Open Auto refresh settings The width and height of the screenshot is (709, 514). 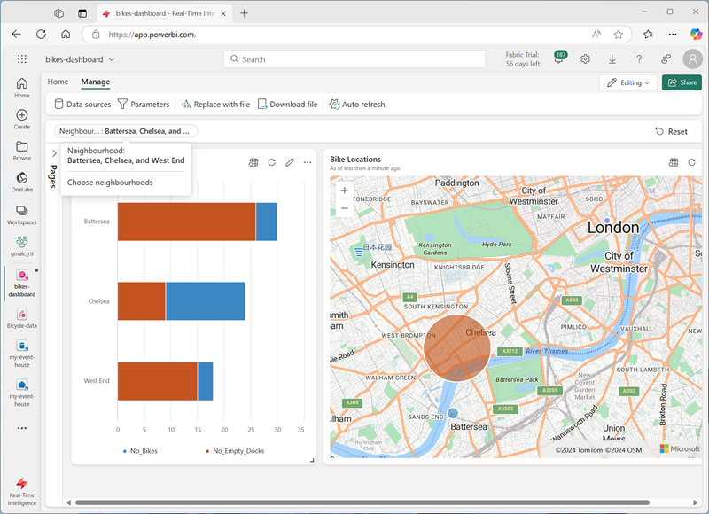coord(357,105)
